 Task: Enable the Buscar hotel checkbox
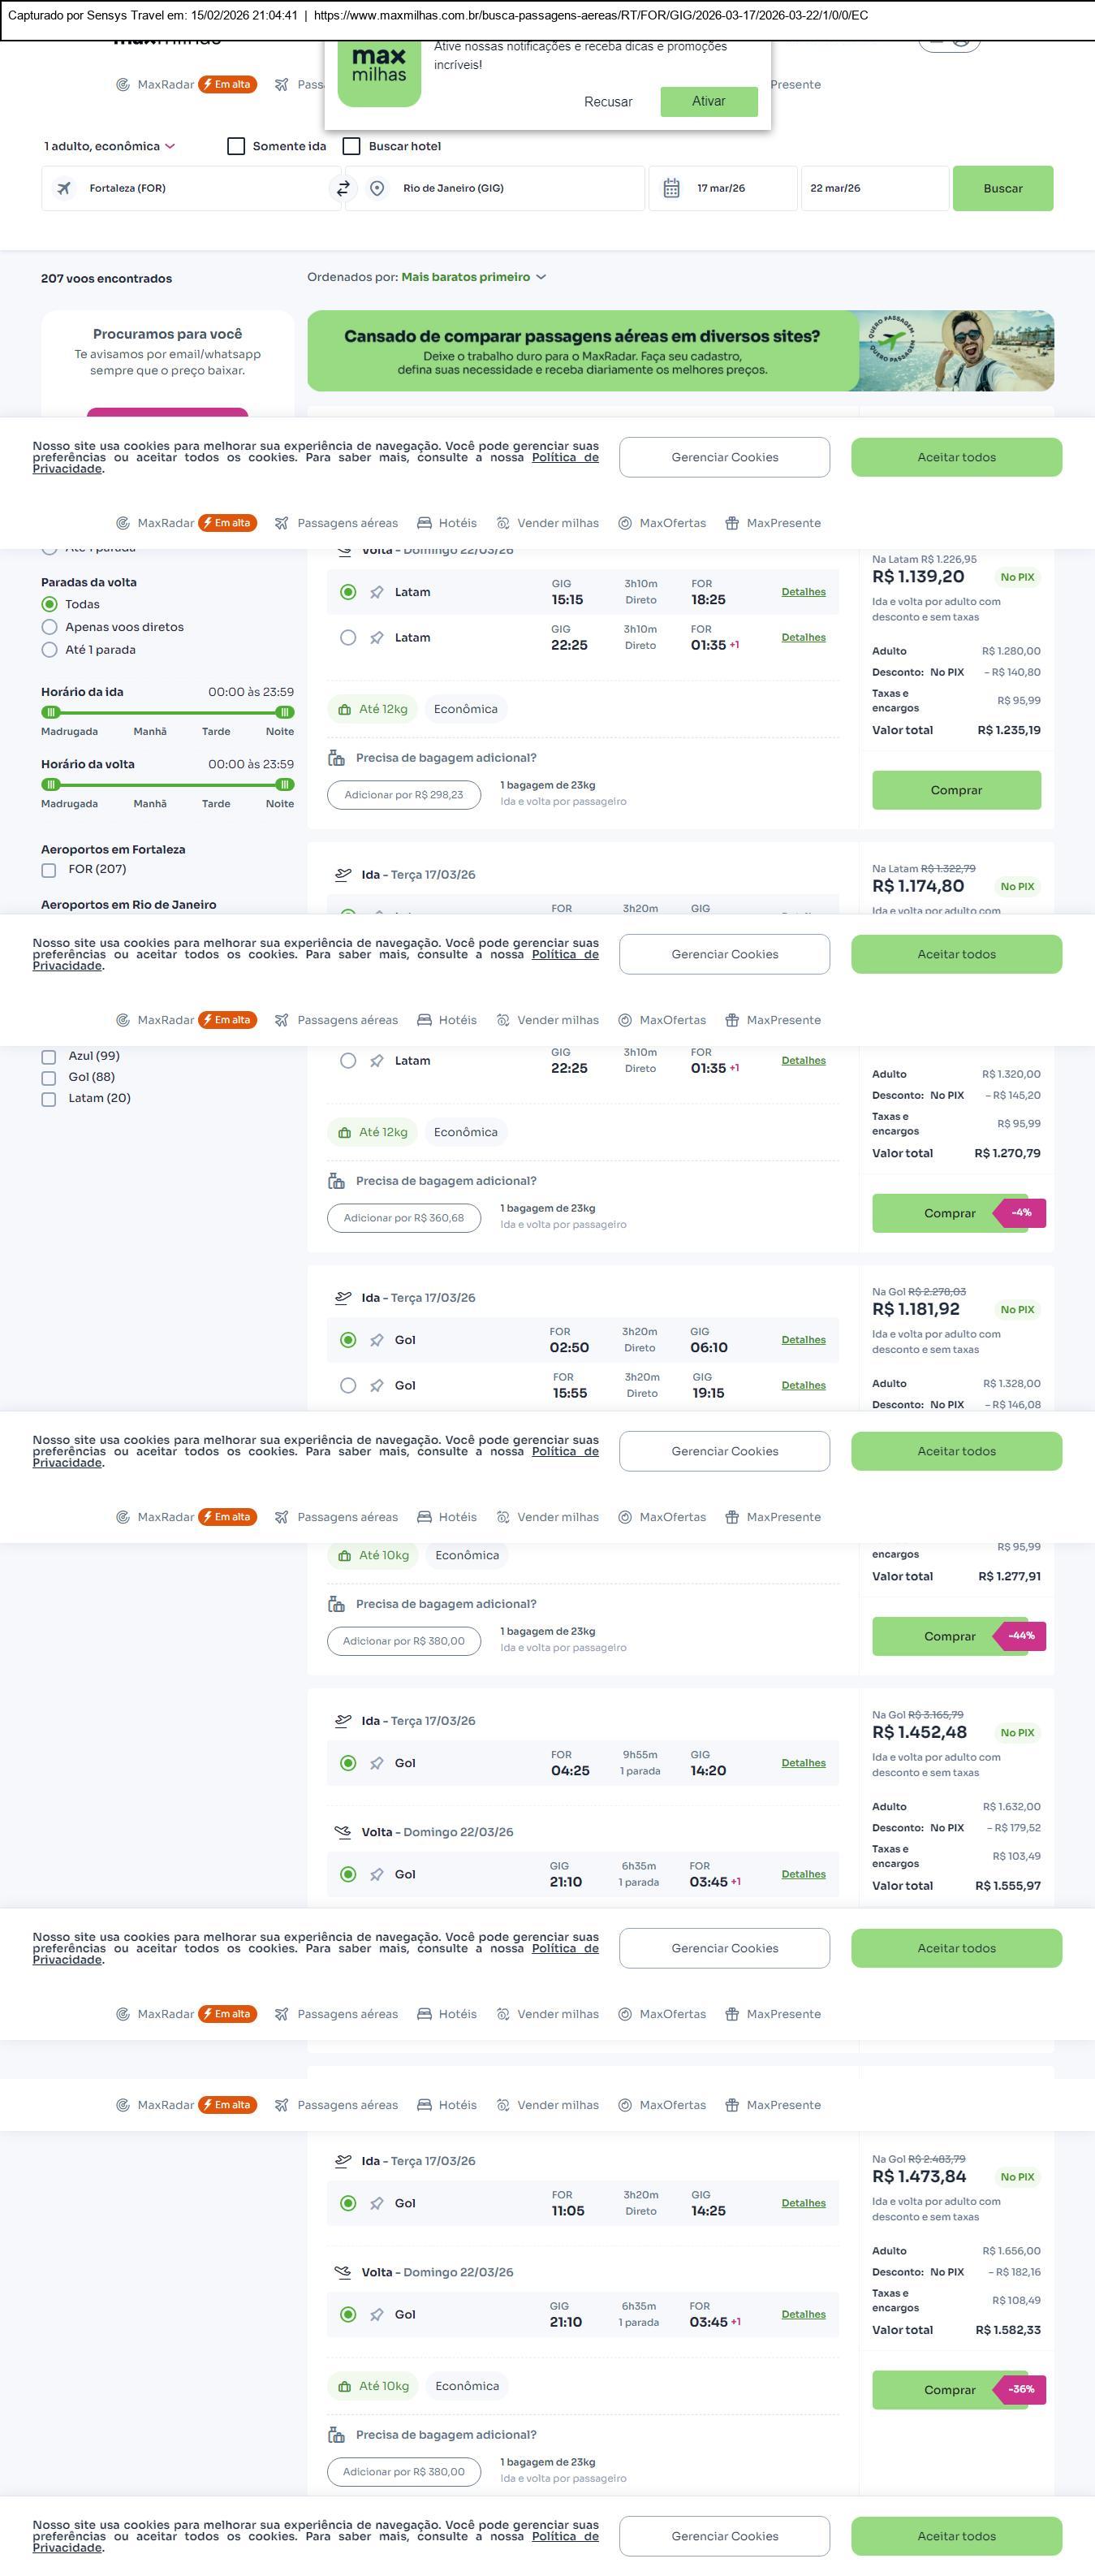tap(351, 146)
